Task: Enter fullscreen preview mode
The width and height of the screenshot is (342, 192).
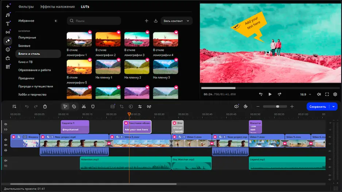Action: [327, 94]
